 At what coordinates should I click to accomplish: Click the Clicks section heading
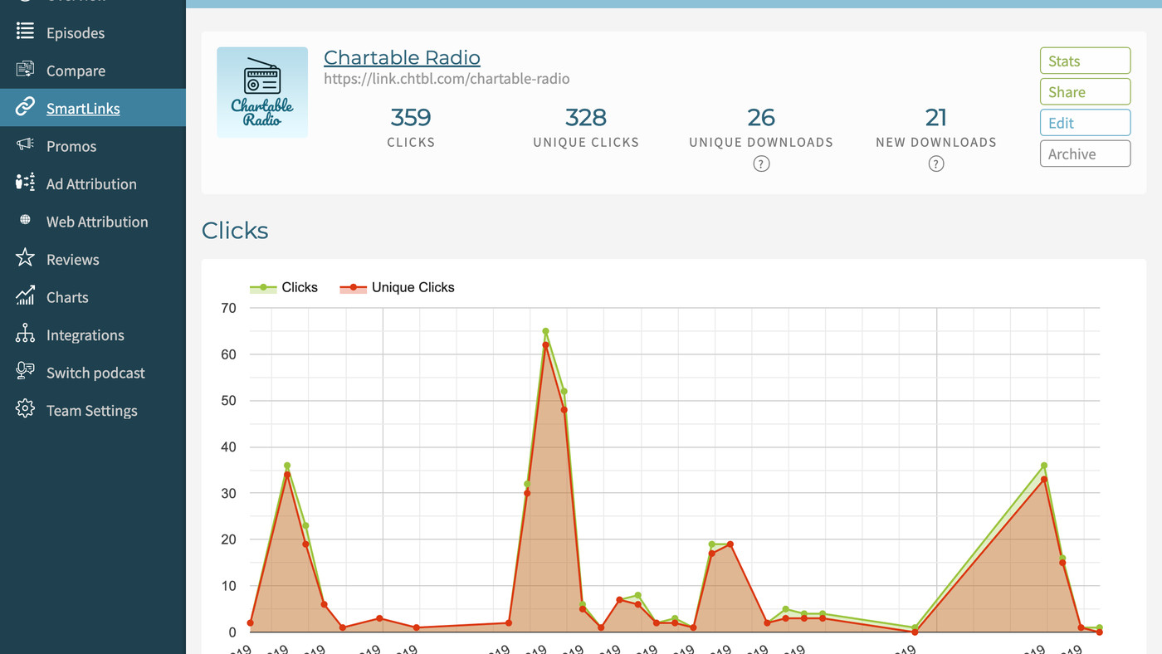click(x=235, y=230)
